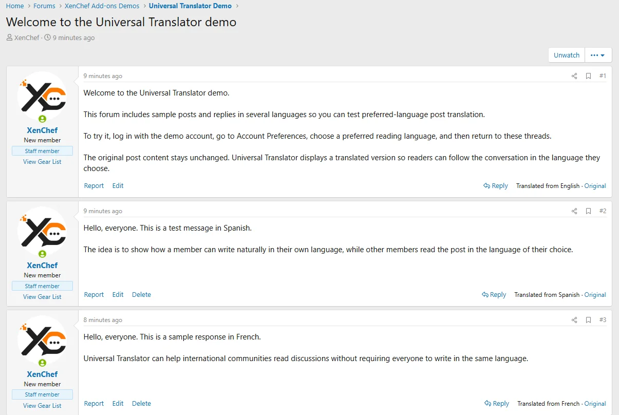This screenshot has width=619, height=415.
Task: Reply to post #3
Action: click(497, 404)
